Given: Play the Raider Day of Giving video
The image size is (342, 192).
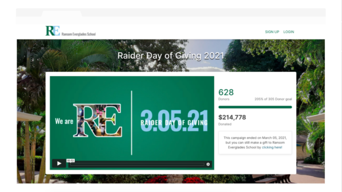Looking at the screenshot, I should tap(59, 163).
